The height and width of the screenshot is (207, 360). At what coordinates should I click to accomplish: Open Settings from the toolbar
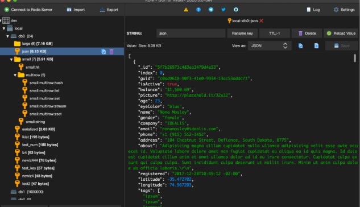(344, 10)
